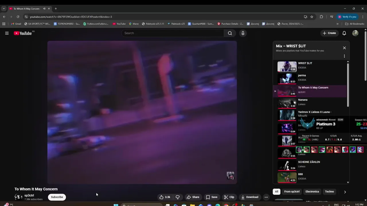Play SCHEINE ZÄHLEN by Lieless

click(x=310, y=165)
